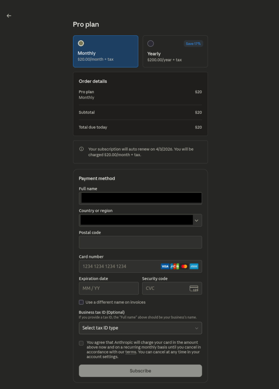Focus the Postal code input field
Screen dimensions: 279x389
pos(140,242)
